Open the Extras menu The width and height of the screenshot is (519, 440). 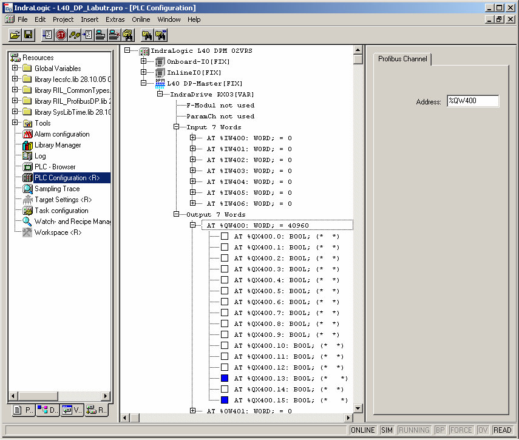click(115, 19)
